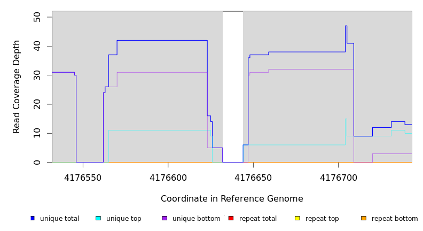
Task: Click the orange 'repeat bottom' legend swatch
Action: [x=364, y=218]
